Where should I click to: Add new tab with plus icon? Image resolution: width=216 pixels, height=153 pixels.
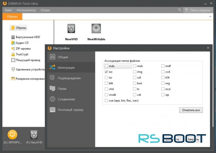pos(210,16)
